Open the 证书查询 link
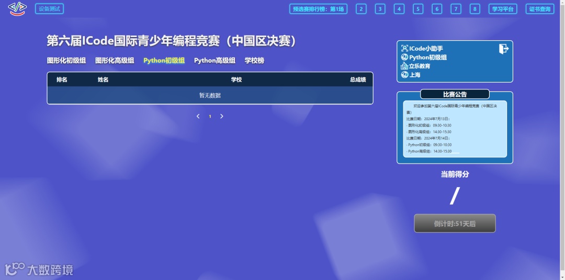Screen dimensions: 565x280 point(540,9)
